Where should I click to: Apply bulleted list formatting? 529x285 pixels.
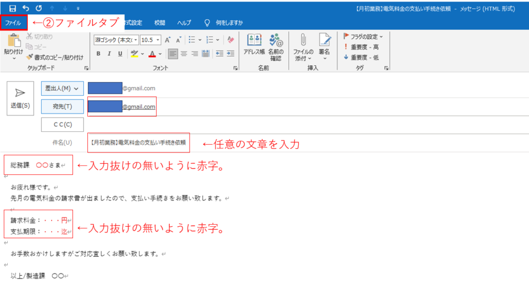click(x=192, y=40)
